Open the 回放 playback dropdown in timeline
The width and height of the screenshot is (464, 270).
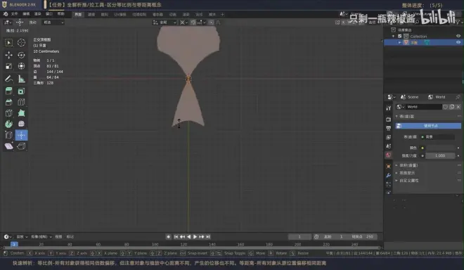tap(22, 236)
